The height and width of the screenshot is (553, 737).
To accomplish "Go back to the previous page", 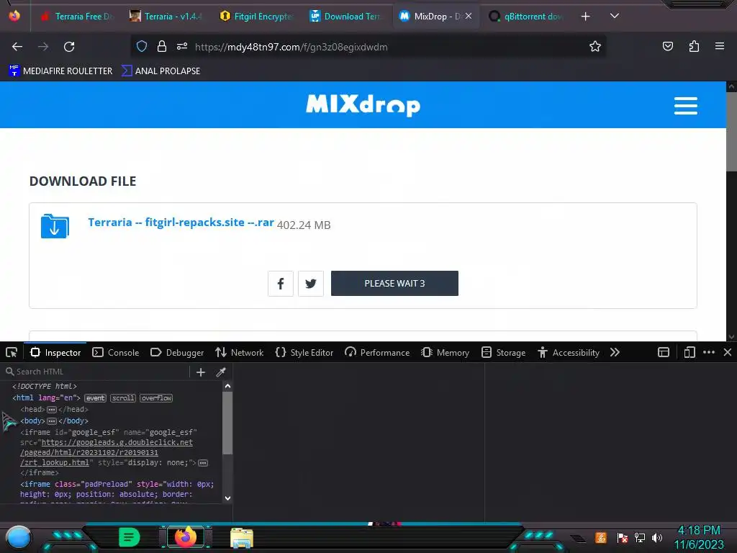I will [x=17, y=47].
